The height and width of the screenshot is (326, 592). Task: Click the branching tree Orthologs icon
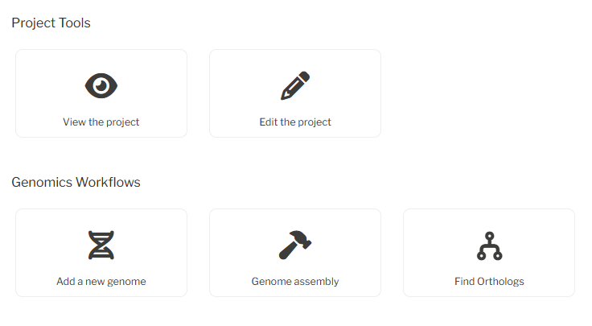click(x=489, y=245)
